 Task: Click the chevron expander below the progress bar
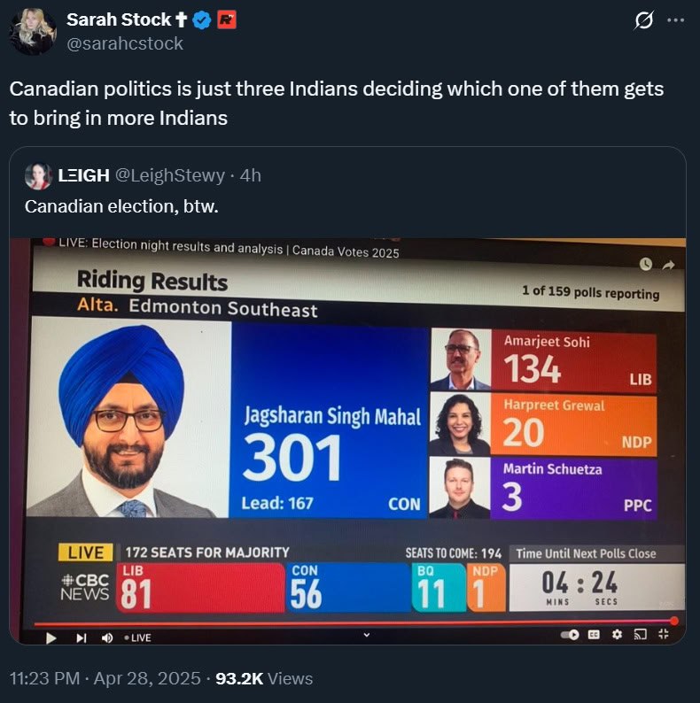pyautogui.click(x=367, y=635)
